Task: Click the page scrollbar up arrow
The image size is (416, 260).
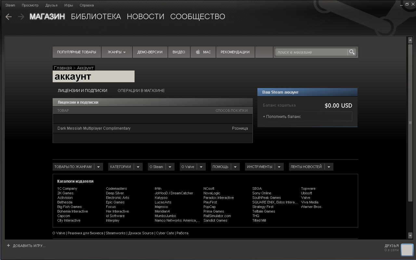Action: tap(410, 40)
